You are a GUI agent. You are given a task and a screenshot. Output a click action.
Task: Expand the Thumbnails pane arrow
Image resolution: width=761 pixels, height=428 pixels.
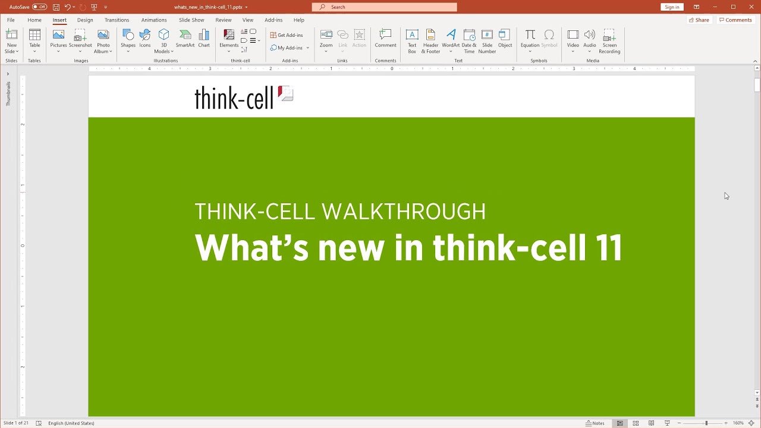click(x=8, y=74)
